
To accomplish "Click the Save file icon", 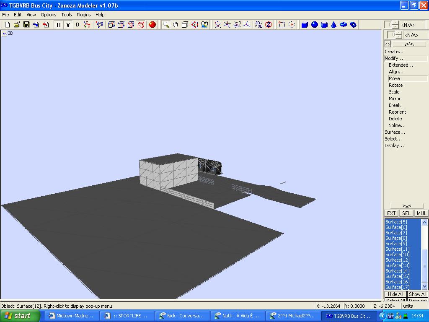I will 26,25.
